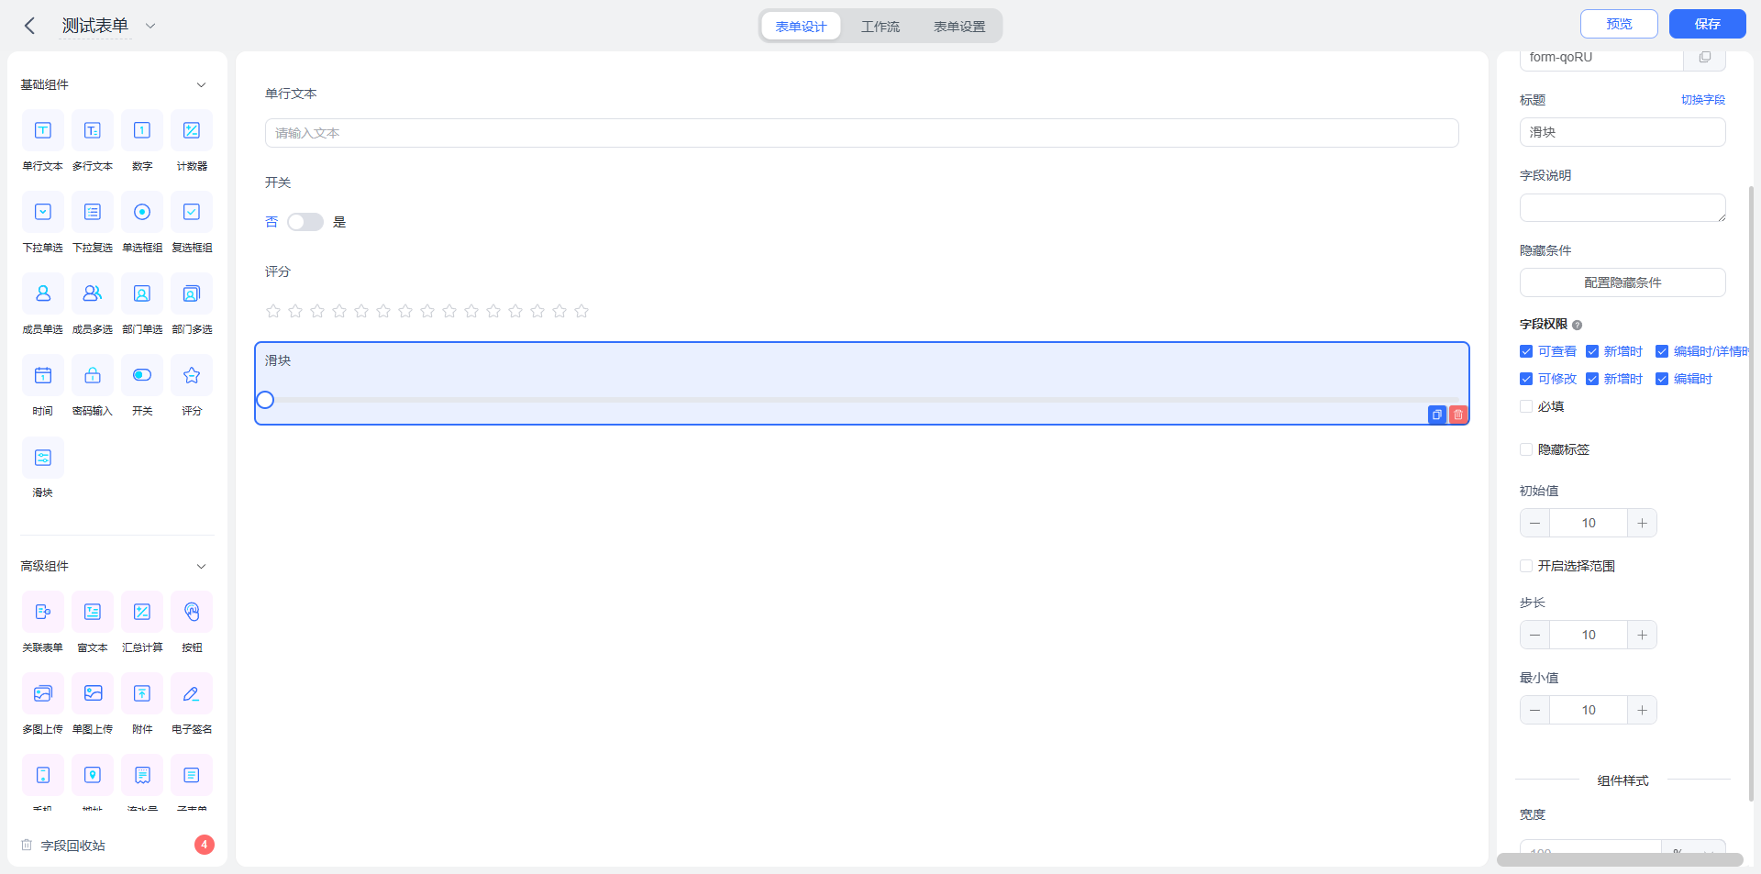Collapse the 基础组件 section

pyautogui.click(x=201, y=84)
